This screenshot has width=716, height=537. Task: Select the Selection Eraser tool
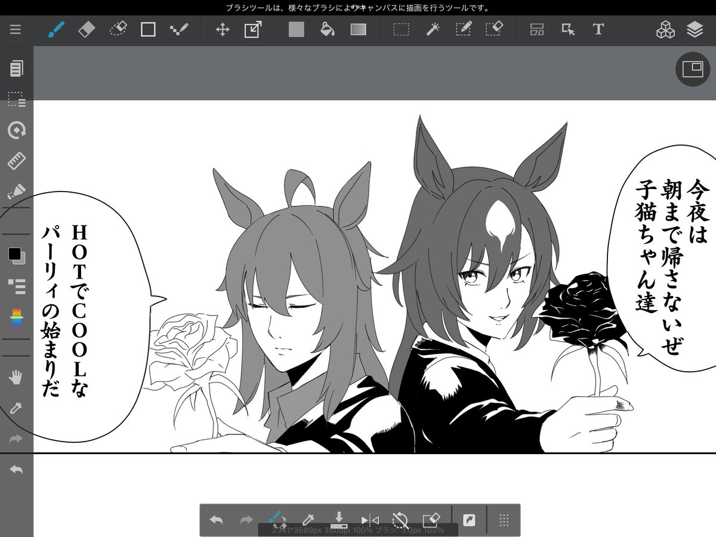[x=494, y=29]
